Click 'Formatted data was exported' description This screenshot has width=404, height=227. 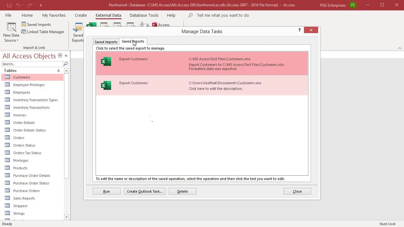click(212, 69)
